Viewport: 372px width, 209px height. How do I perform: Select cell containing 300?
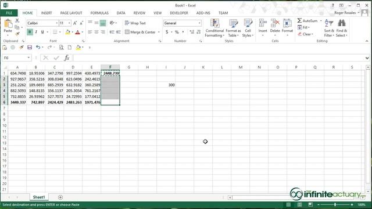(x=166, y=85)
